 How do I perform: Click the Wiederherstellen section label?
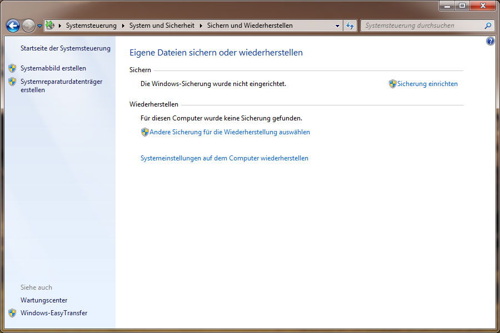pos(154,104)
